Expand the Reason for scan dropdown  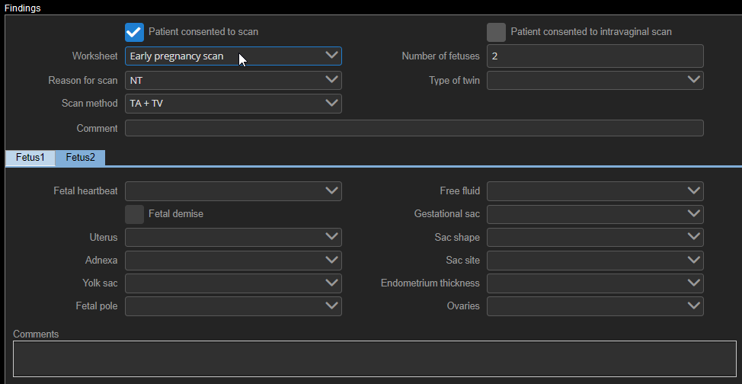pyautogui.click(x=233, y=80)
